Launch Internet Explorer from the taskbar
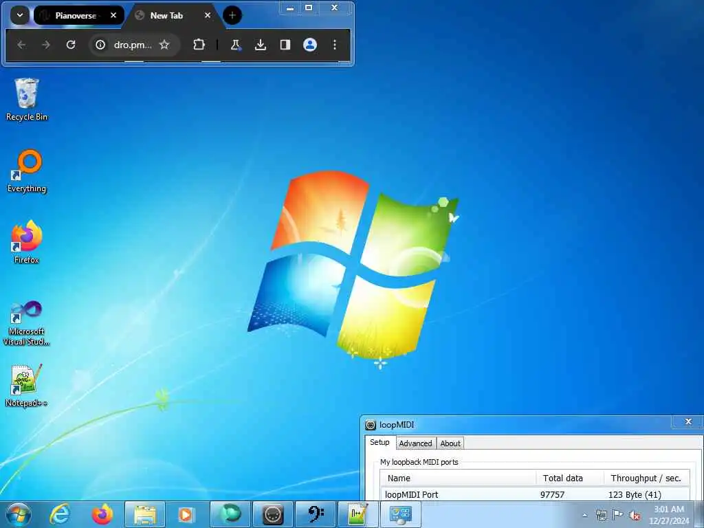 60,514
